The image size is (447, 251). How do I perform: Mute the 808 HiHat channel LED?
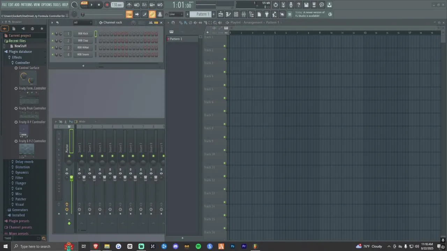pos(53,48)
